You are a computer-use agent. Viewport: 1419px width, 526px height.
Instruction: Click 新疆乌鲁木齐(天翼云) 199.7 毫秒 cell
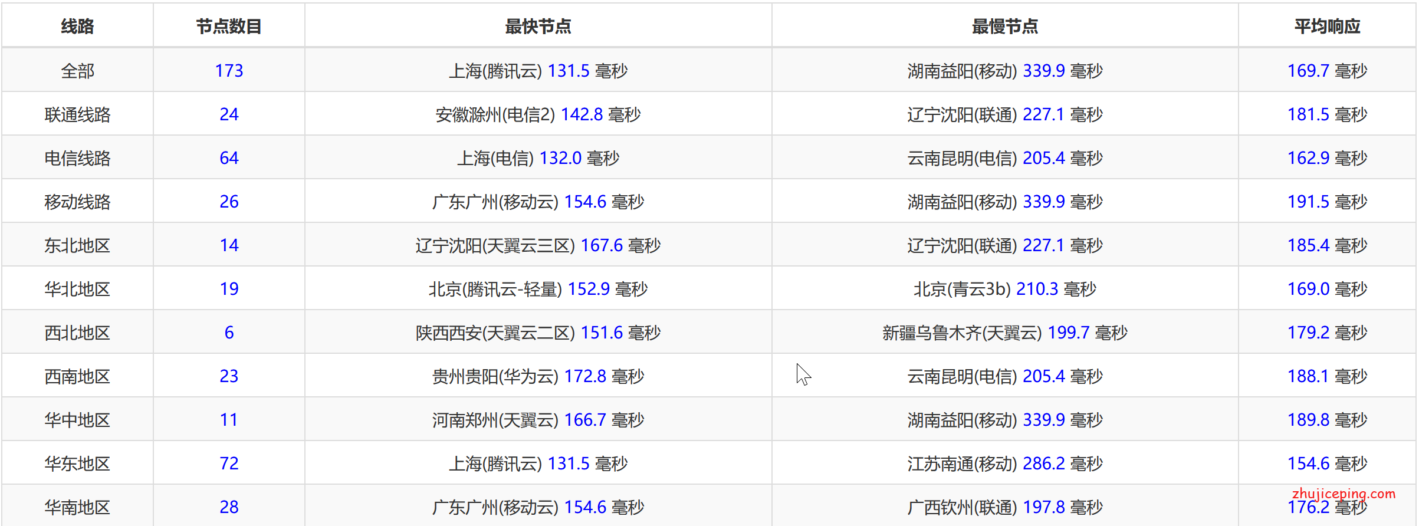click(x=1005, y=333)
